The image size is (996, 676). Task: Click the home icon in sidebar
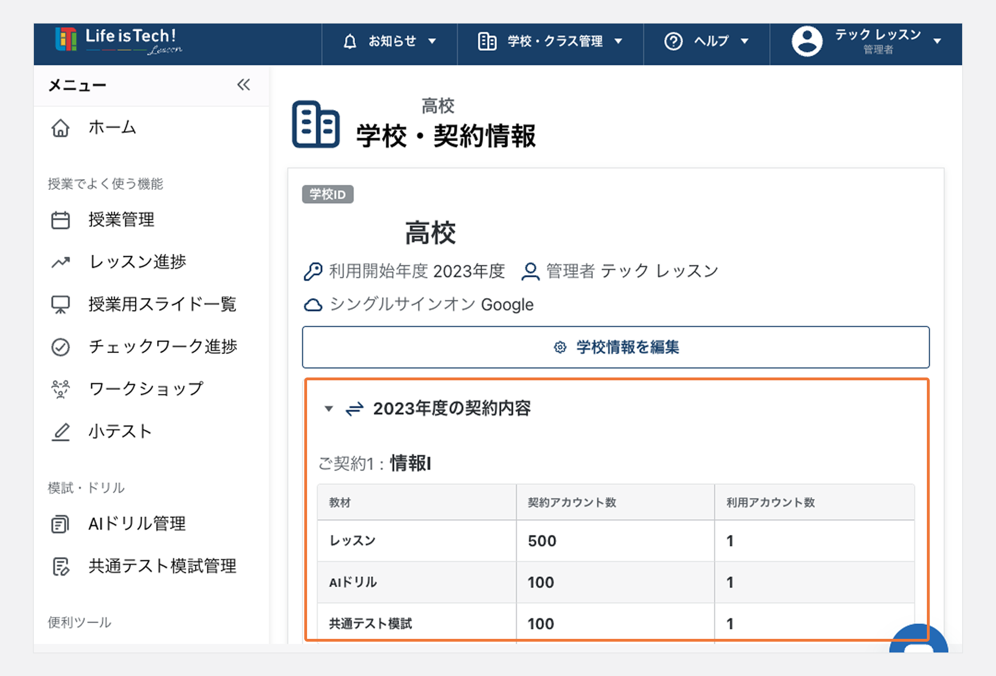[x=60, y=128]
